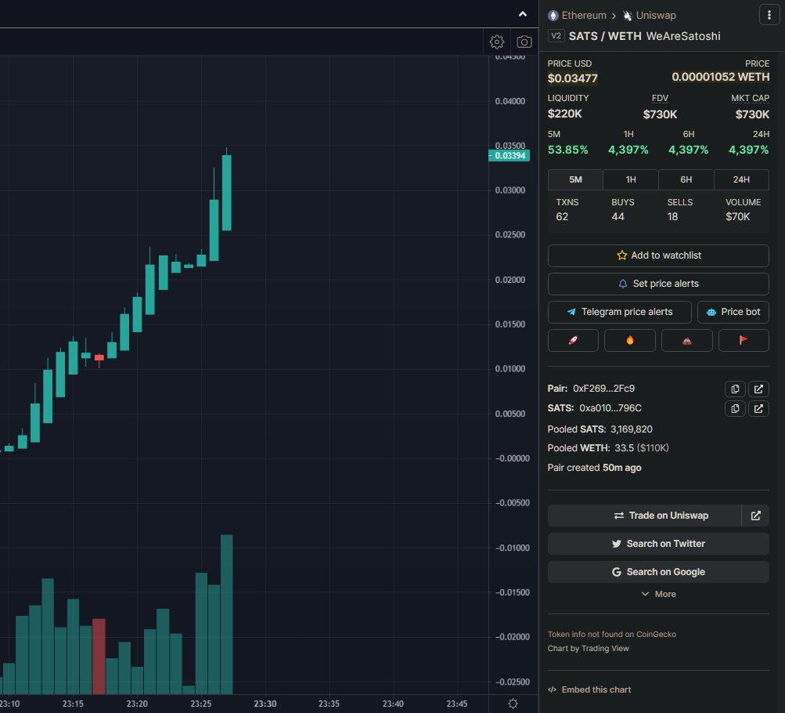The image size is (785, 713).
Task: Search on Google
Action: coord(658,572)
